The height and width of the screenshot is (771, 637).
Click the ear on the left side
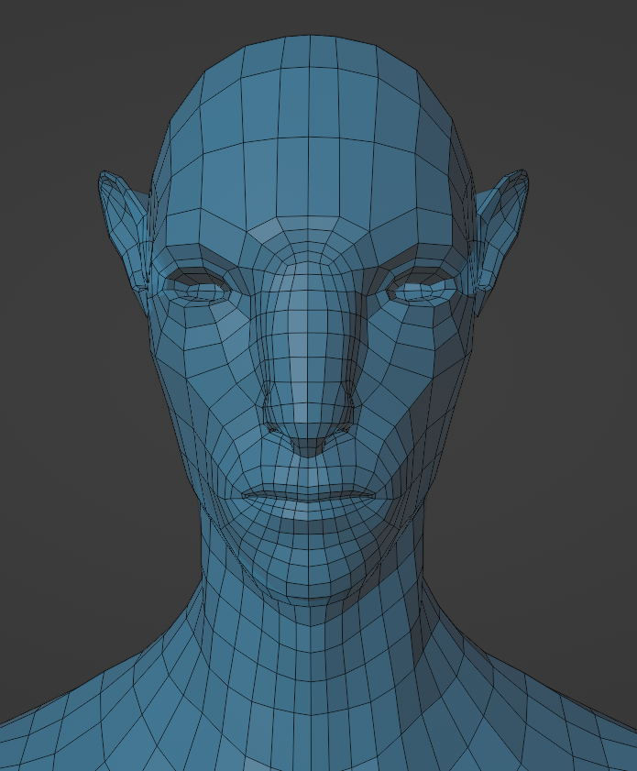[124, 225]
